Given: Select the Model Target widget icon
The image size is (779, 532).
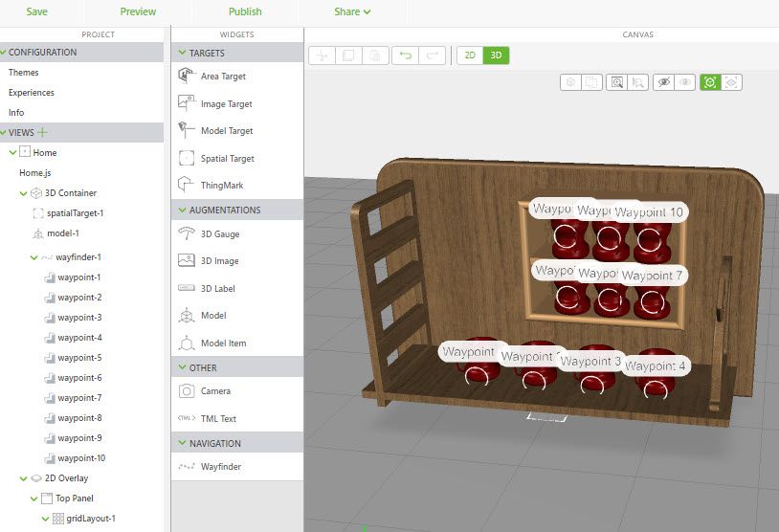Looking at the screenshot, I should (x=187, y=130).
